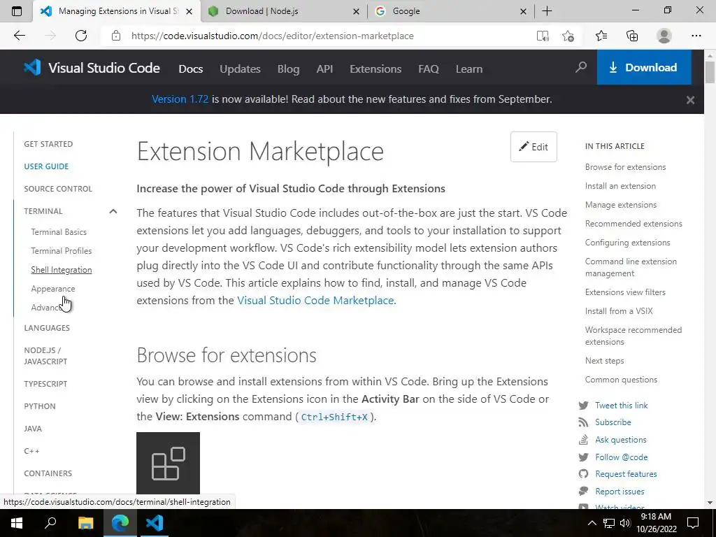Switch to Visual Studio Code on taskbar
Viewport: 716px width, 537px height.
pos(155,523)
